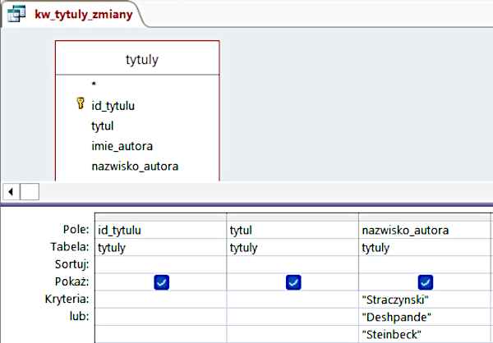Screen dimensions: 493x343
Task: Select the asterisk all-fields entry in tytuly
Action: pos(94,85)
